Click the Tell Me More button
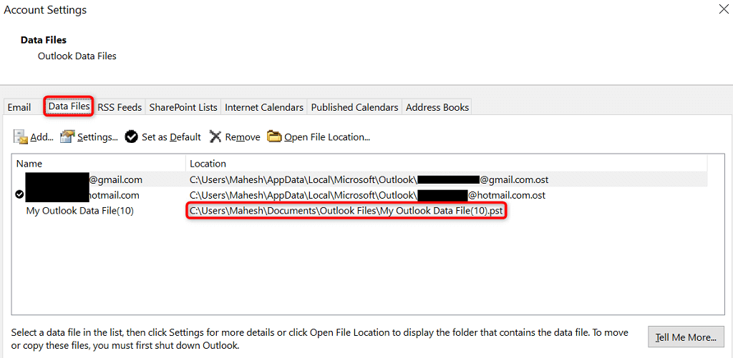Image resolution: width=733 pixels, height=358 pixels. pyautogui.click(x=686, y=337)
